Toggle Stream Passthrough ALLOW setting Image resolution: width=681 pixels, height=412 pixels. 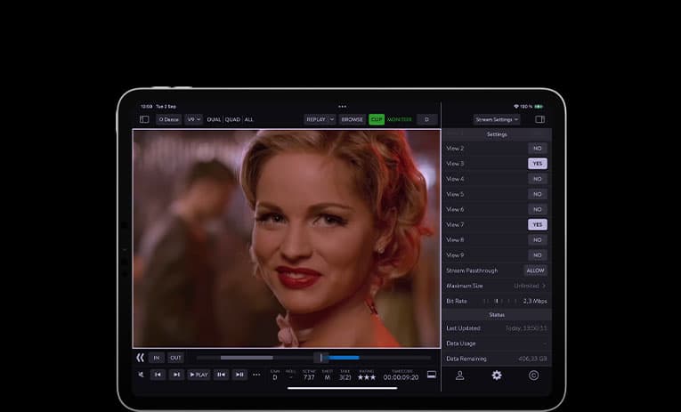(x=535, y=271)
